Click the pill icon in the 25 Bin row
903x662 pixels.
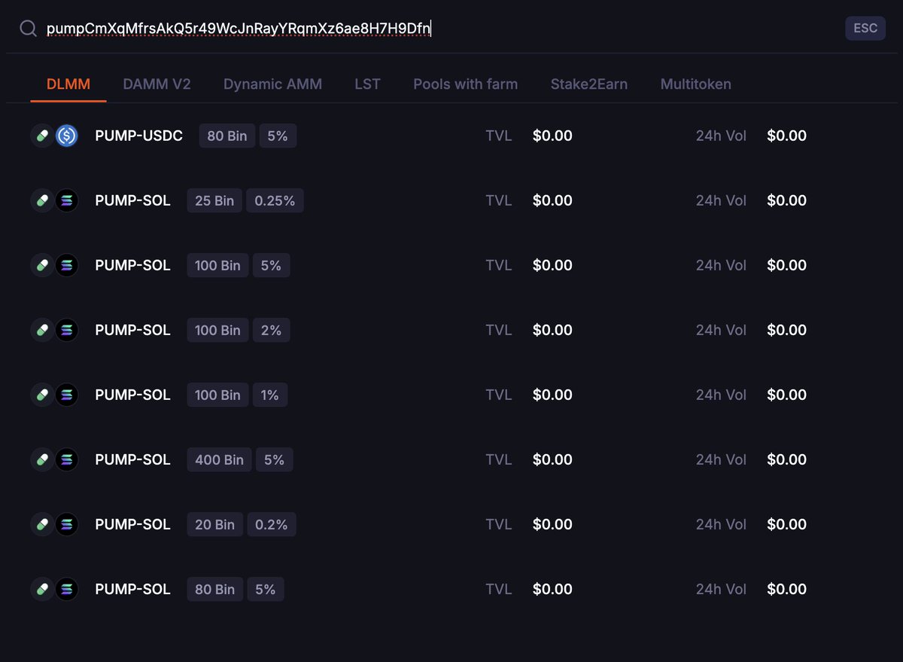point(42,200)
